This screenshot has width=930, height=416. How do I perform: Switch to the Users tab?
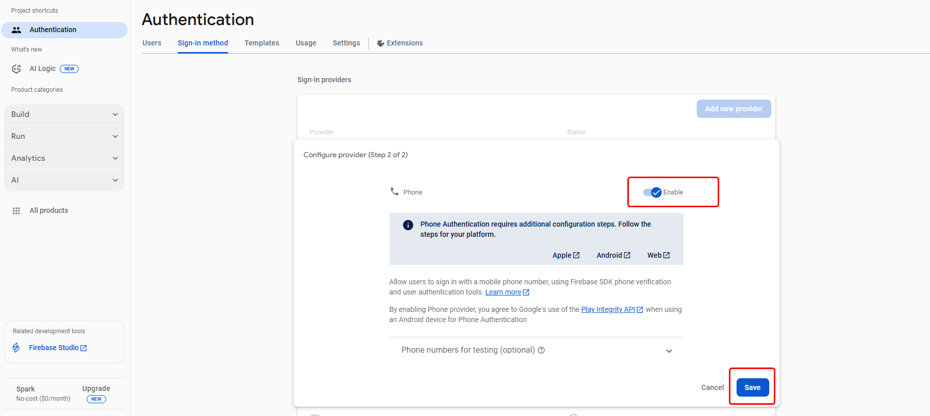[152, 43]
